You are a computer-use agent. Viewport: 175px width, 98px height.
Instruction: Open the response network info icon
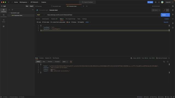coord(131,58)
